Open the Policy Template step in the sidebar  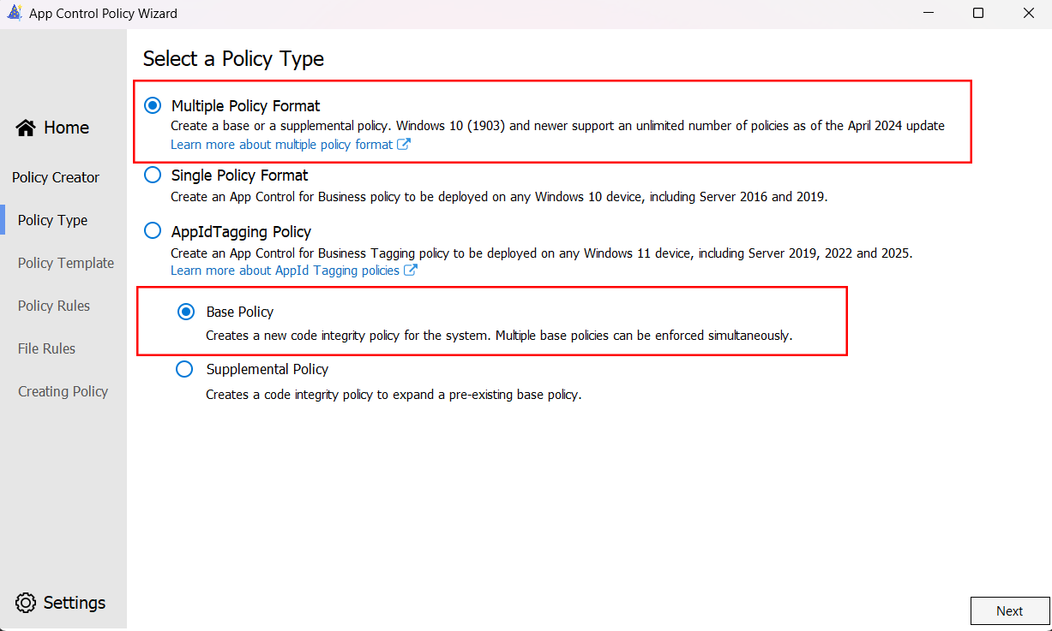66,263
